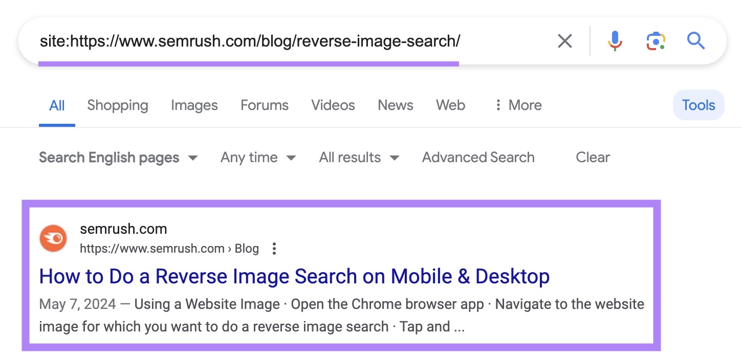Start voice search with the microphone icon
This screenshot has height=356, width=742.
pyautogui.click(x=614, y=41)
